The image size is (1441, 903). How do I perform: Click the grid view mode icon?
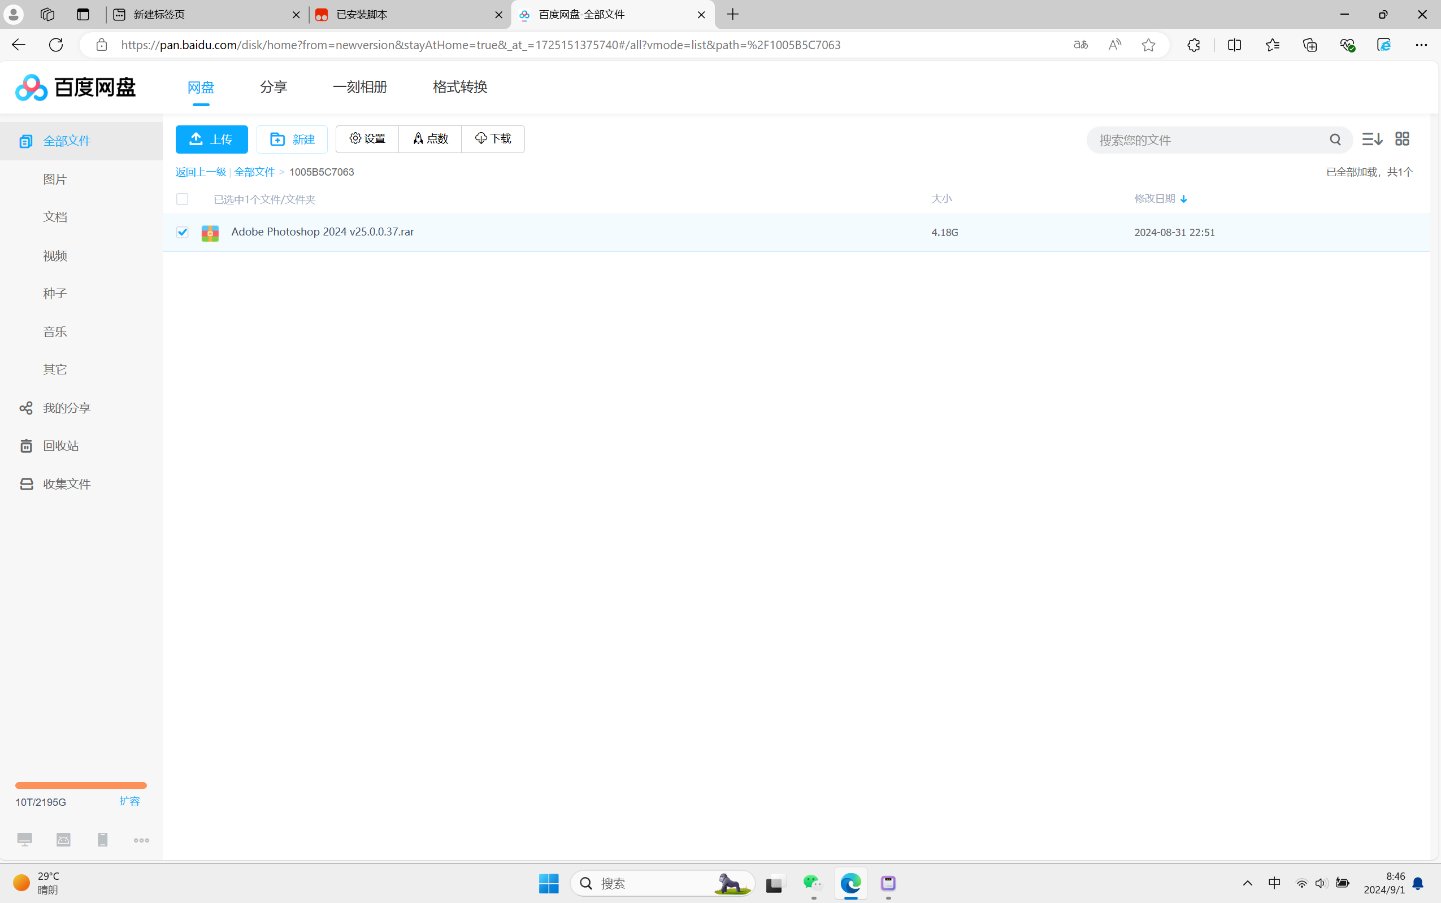pos(1401,139)
